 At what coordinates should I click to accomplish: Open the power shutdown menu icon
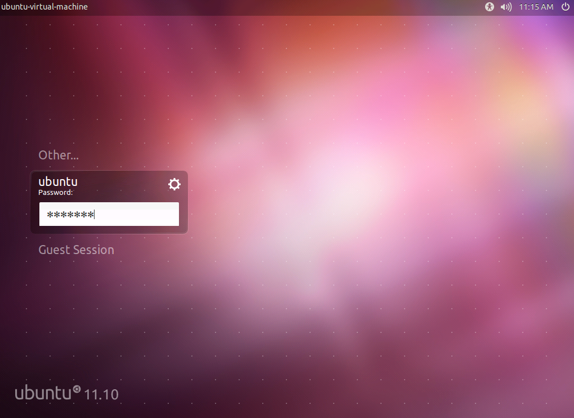(565, 7)
